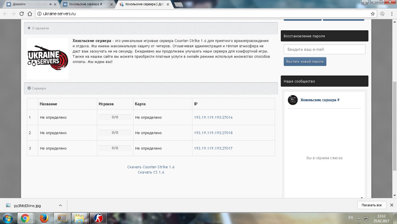Click players bar for server 2
The height and width of the screenshot is (224, 397).
[115, 133]
